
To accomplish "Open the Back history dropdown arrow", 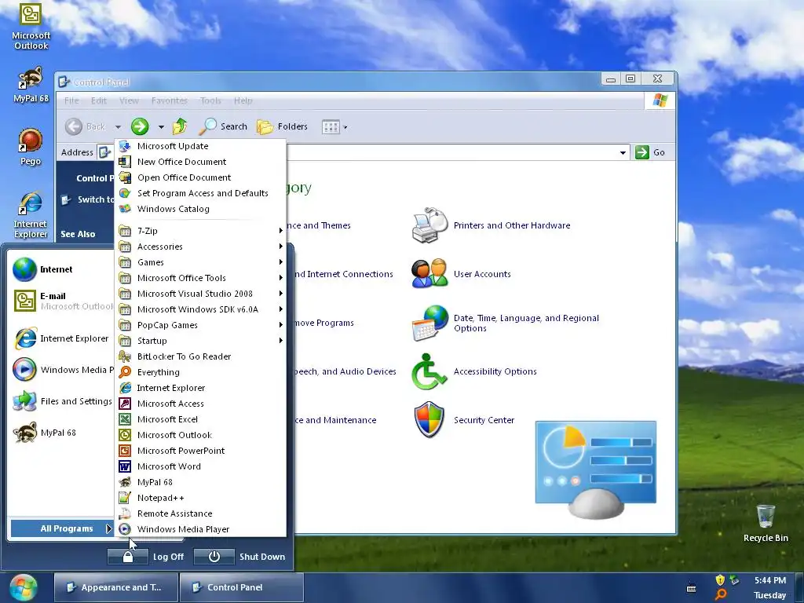I will [x=118, y=127].
